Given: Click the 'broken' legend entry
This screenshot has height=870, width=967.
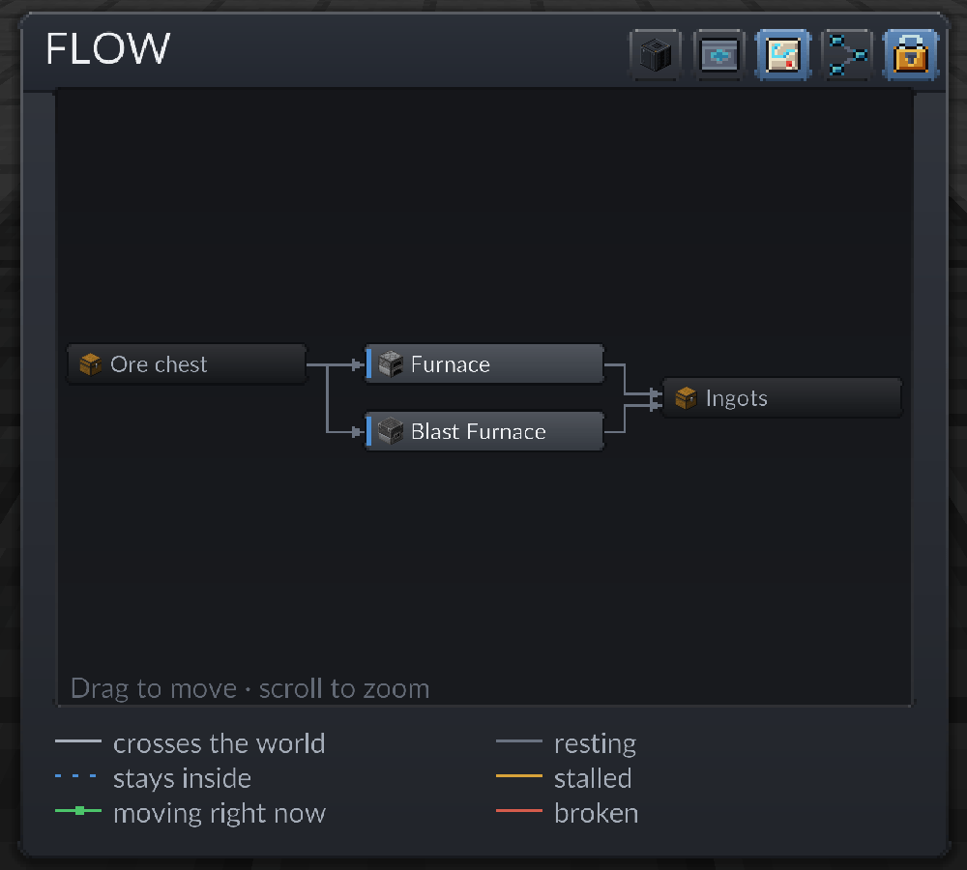Looking at the screenshot, I should click(567, 813).
